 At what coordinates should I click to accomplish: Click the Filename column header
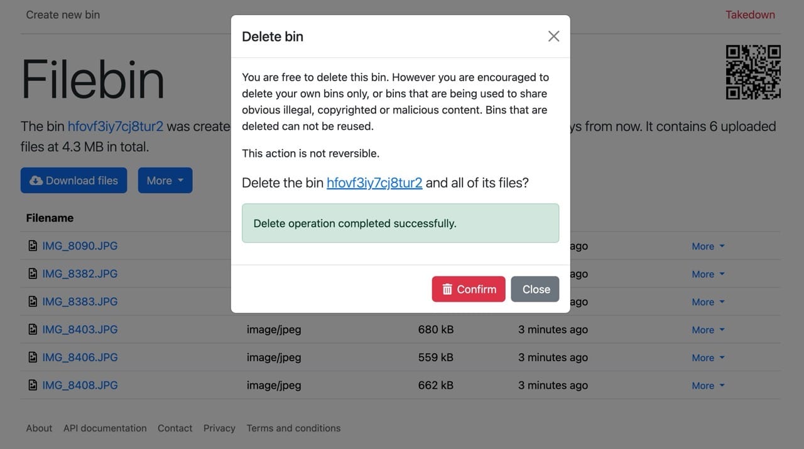click(x=50, y=218)
